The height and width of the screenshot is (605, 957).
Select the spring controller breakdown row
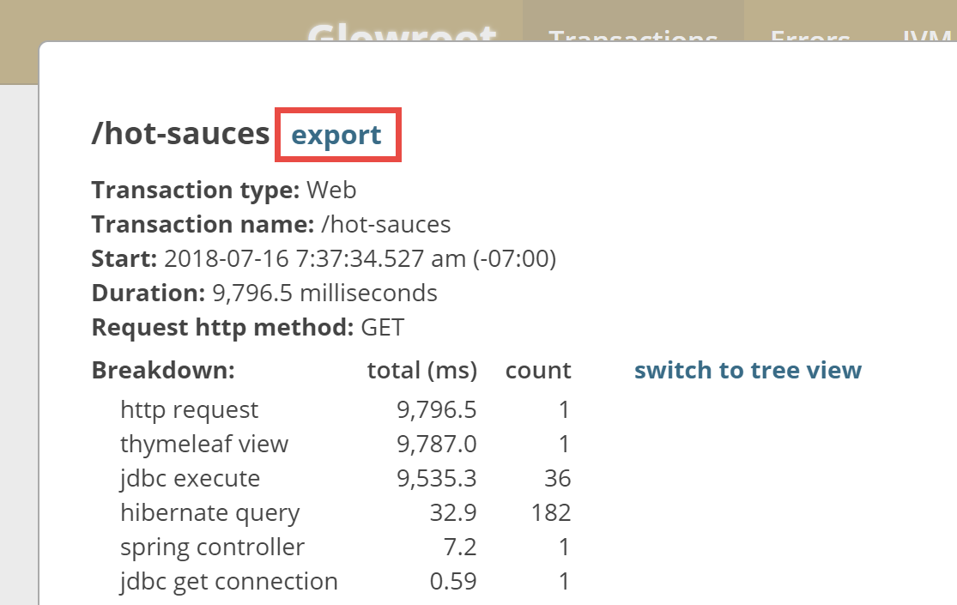tap(211, 547)
